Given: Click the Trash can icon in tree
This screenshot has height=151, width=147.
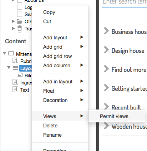Looking at the screenshot, I should click(20, 29).
